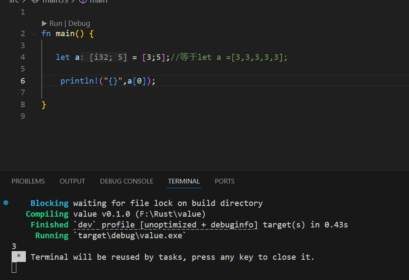This screenshot has height=280, width=409.
Task: Switch to the OUTPUT panel tab
Action: (x=72, y=181)
